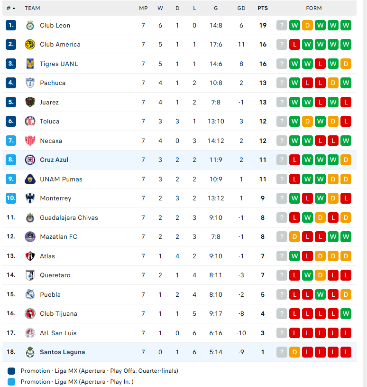Open the Club Tijuana logo
Screen dimensions: 367x387
point(30,314)
